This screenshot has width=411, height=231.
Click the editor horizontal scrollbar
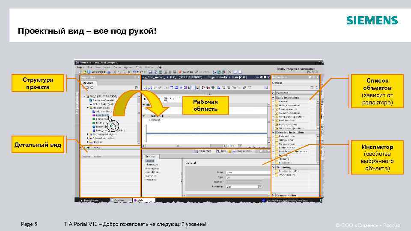pos(184,145)
